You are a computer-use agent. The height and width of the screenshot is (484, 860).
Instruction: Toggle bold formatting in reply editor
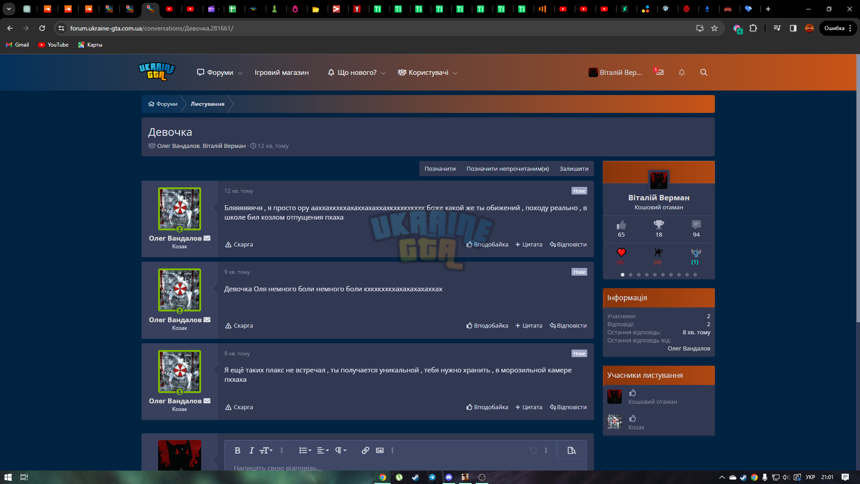[237, 450]
